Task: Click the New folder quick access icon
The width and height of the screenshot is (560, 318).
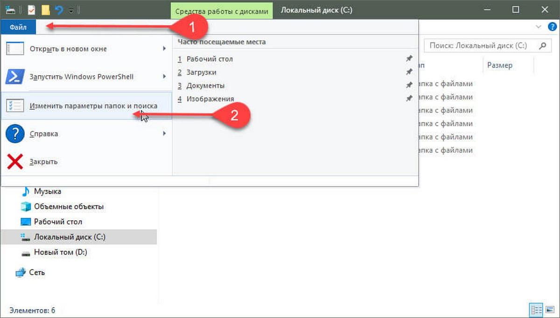Action: tap(45, 9)
